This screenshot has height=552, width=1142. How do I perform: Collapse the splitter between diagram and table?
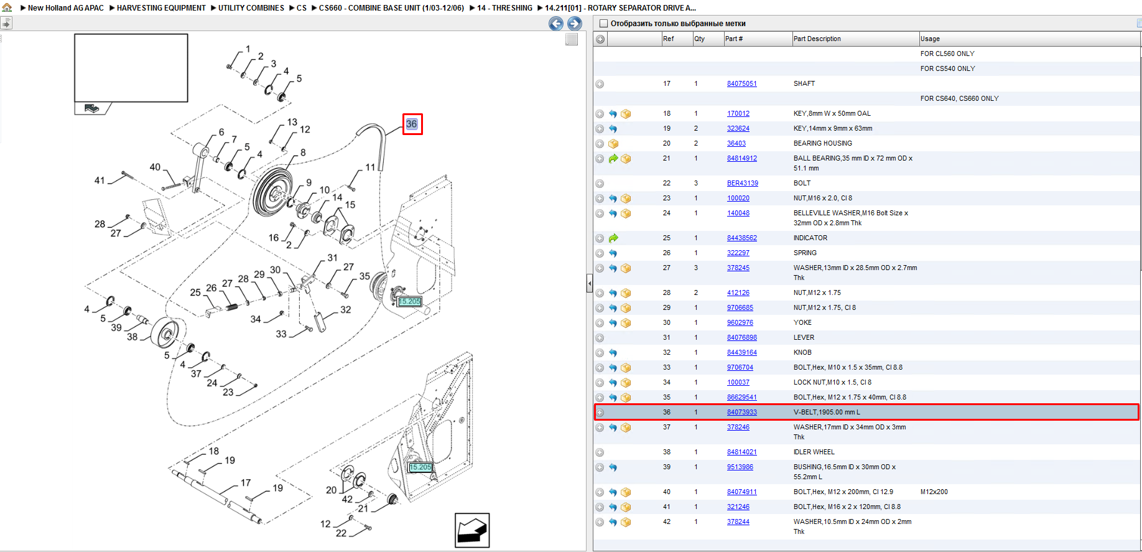click(x=589, y=284)
